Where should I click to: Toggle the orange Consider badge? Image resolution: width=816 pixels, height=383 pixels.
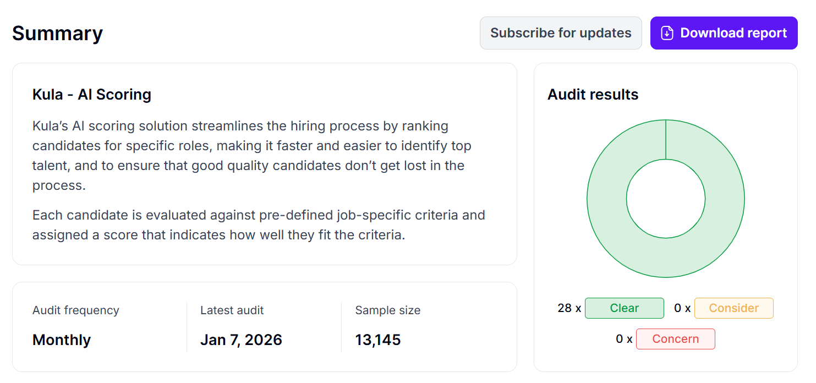coord(733,308)
